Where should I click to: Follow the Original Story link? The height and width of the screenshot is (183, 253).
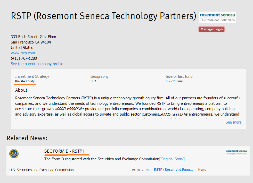[x=172, y=159]
